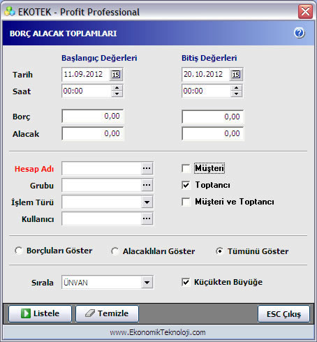Click the ending Alacak amount field

(x=213, y=133)
